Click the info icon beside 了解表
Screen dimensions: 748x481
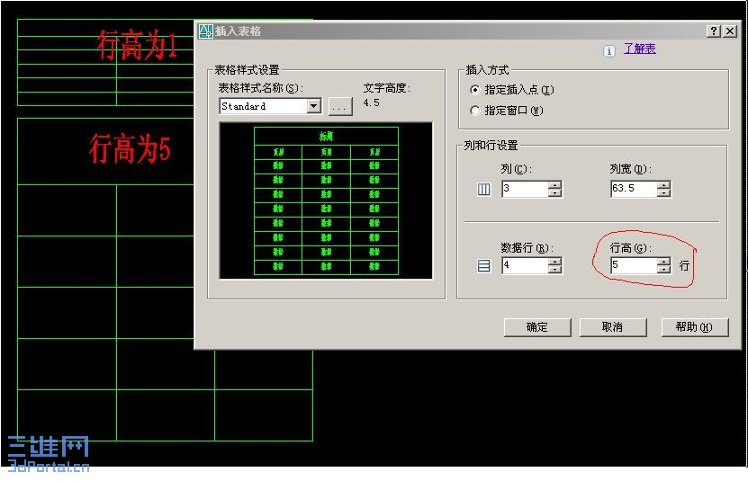608,50
